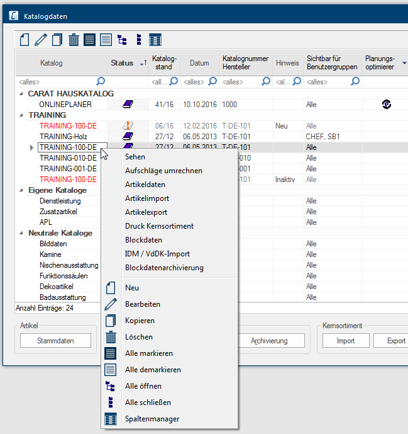Collapse the Neutrale Kataloge group

point(21,233)
